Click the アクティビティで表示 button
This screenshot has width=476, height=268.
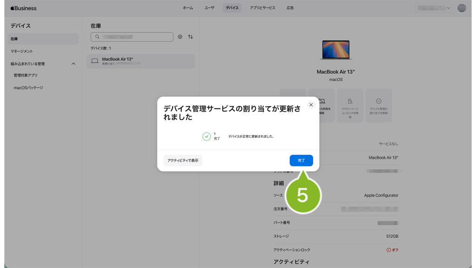(x=183, y=161)
